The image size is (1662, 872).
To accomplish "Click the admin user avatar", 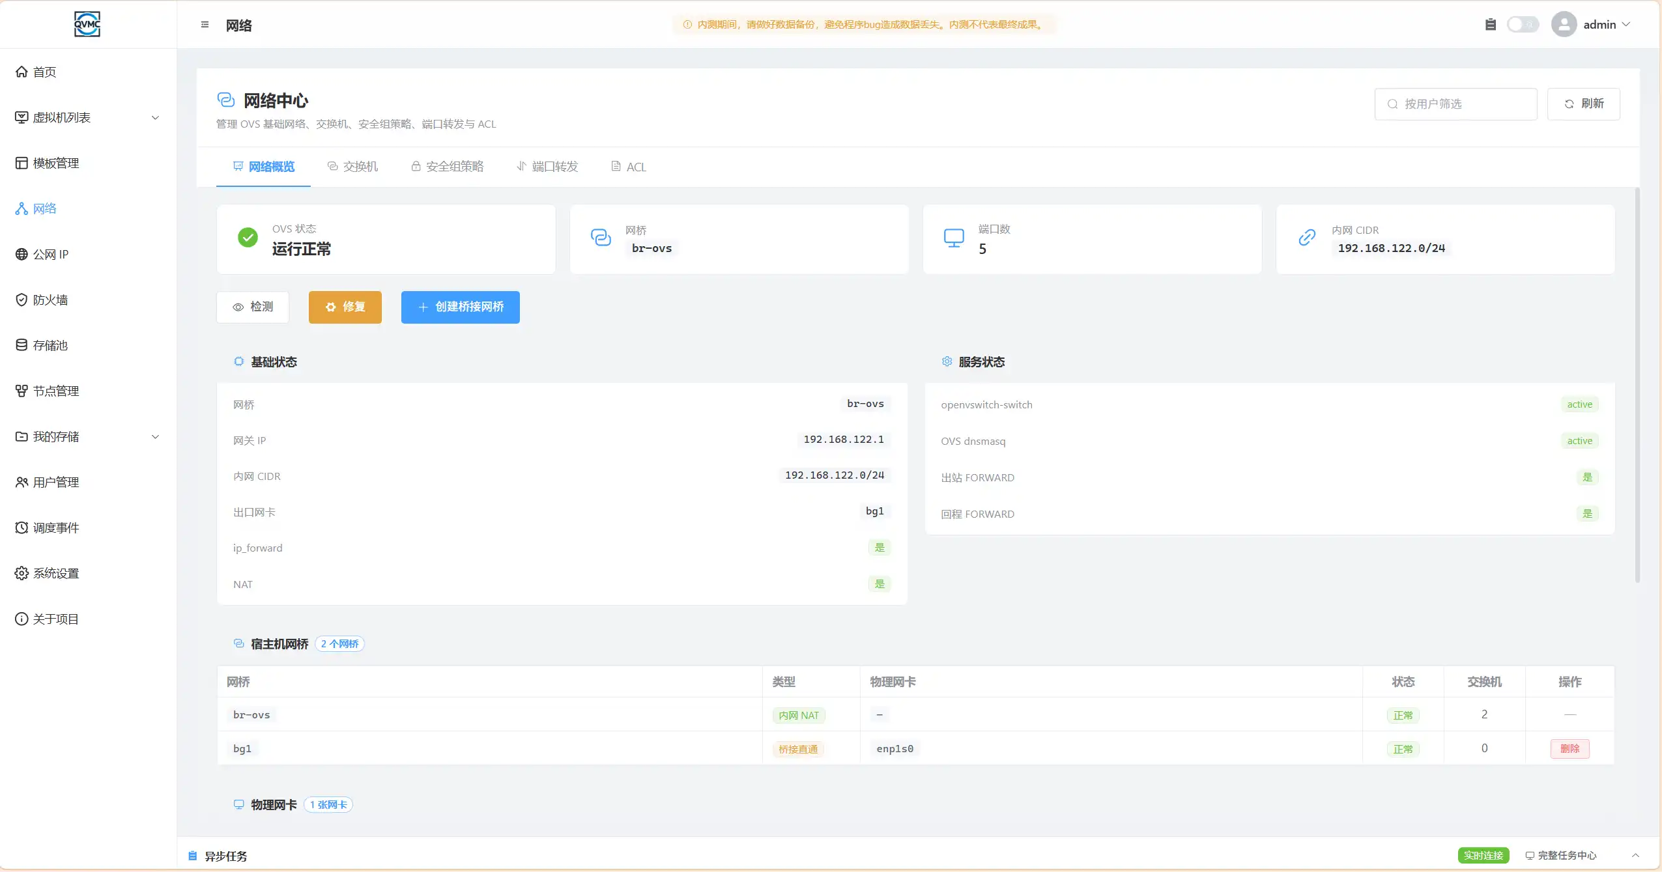I will tap(1564, 25).
